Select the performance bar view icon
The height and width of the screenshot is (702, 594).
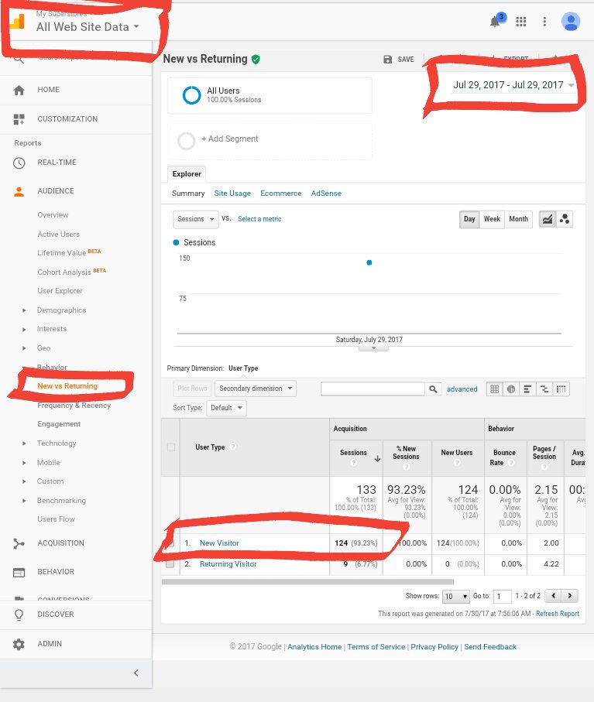(x=527, y=389)
